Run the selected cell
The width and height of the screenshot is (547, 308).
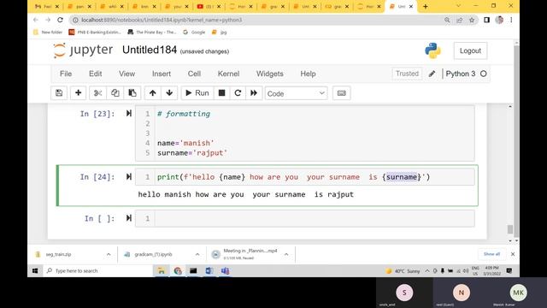197,93
